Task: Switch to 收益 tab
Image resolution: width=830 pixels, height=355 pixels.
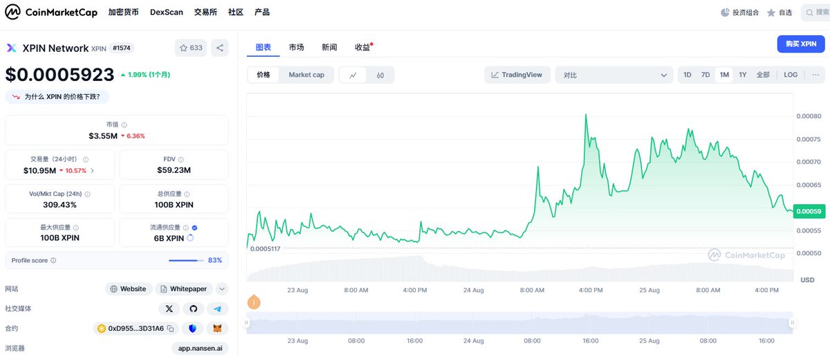Action: point(363,47)
